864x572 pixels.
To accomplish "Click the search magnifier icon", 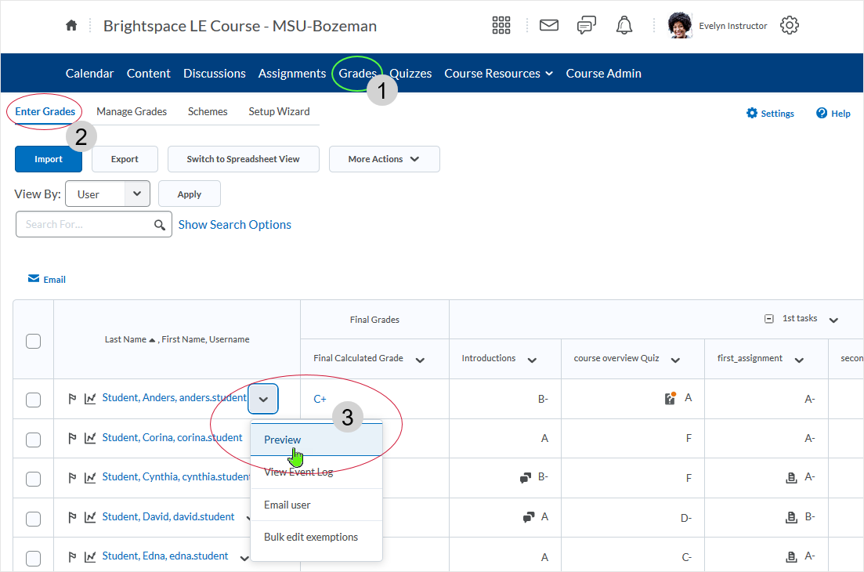I will pyautogui.click(x=160, y=225).
